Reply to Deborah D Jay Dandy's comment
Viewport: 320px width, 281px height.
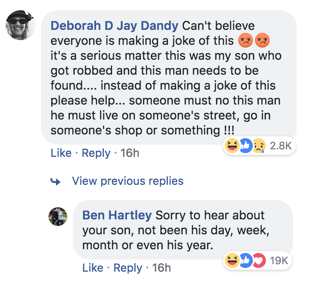click(96, 153)
